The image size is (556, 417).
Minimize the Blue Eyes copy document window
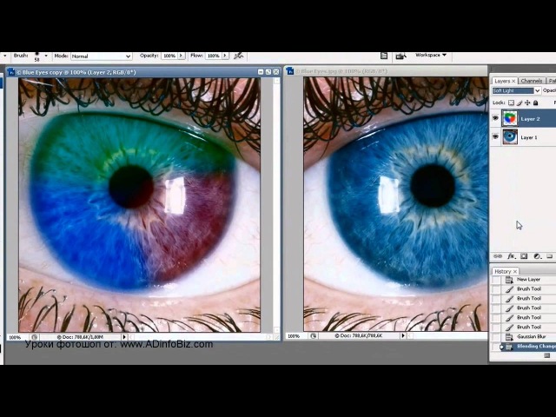261,72
